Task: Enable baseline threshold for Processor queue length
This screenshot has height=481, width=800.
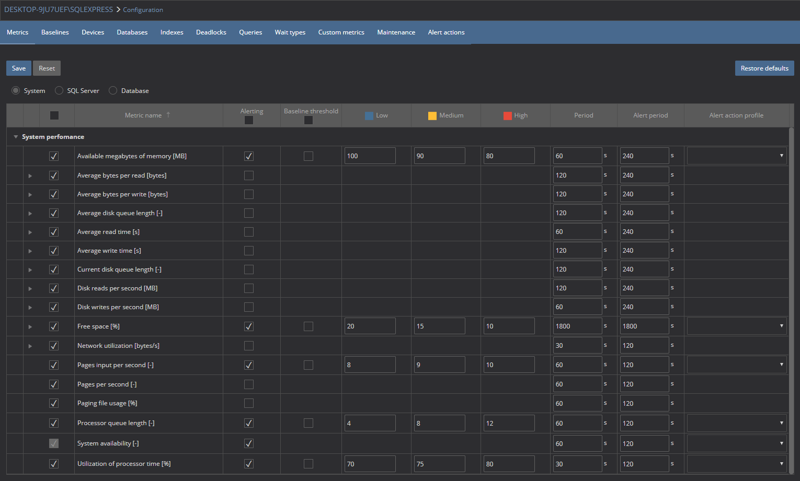Action: click(x=308, y=423)
